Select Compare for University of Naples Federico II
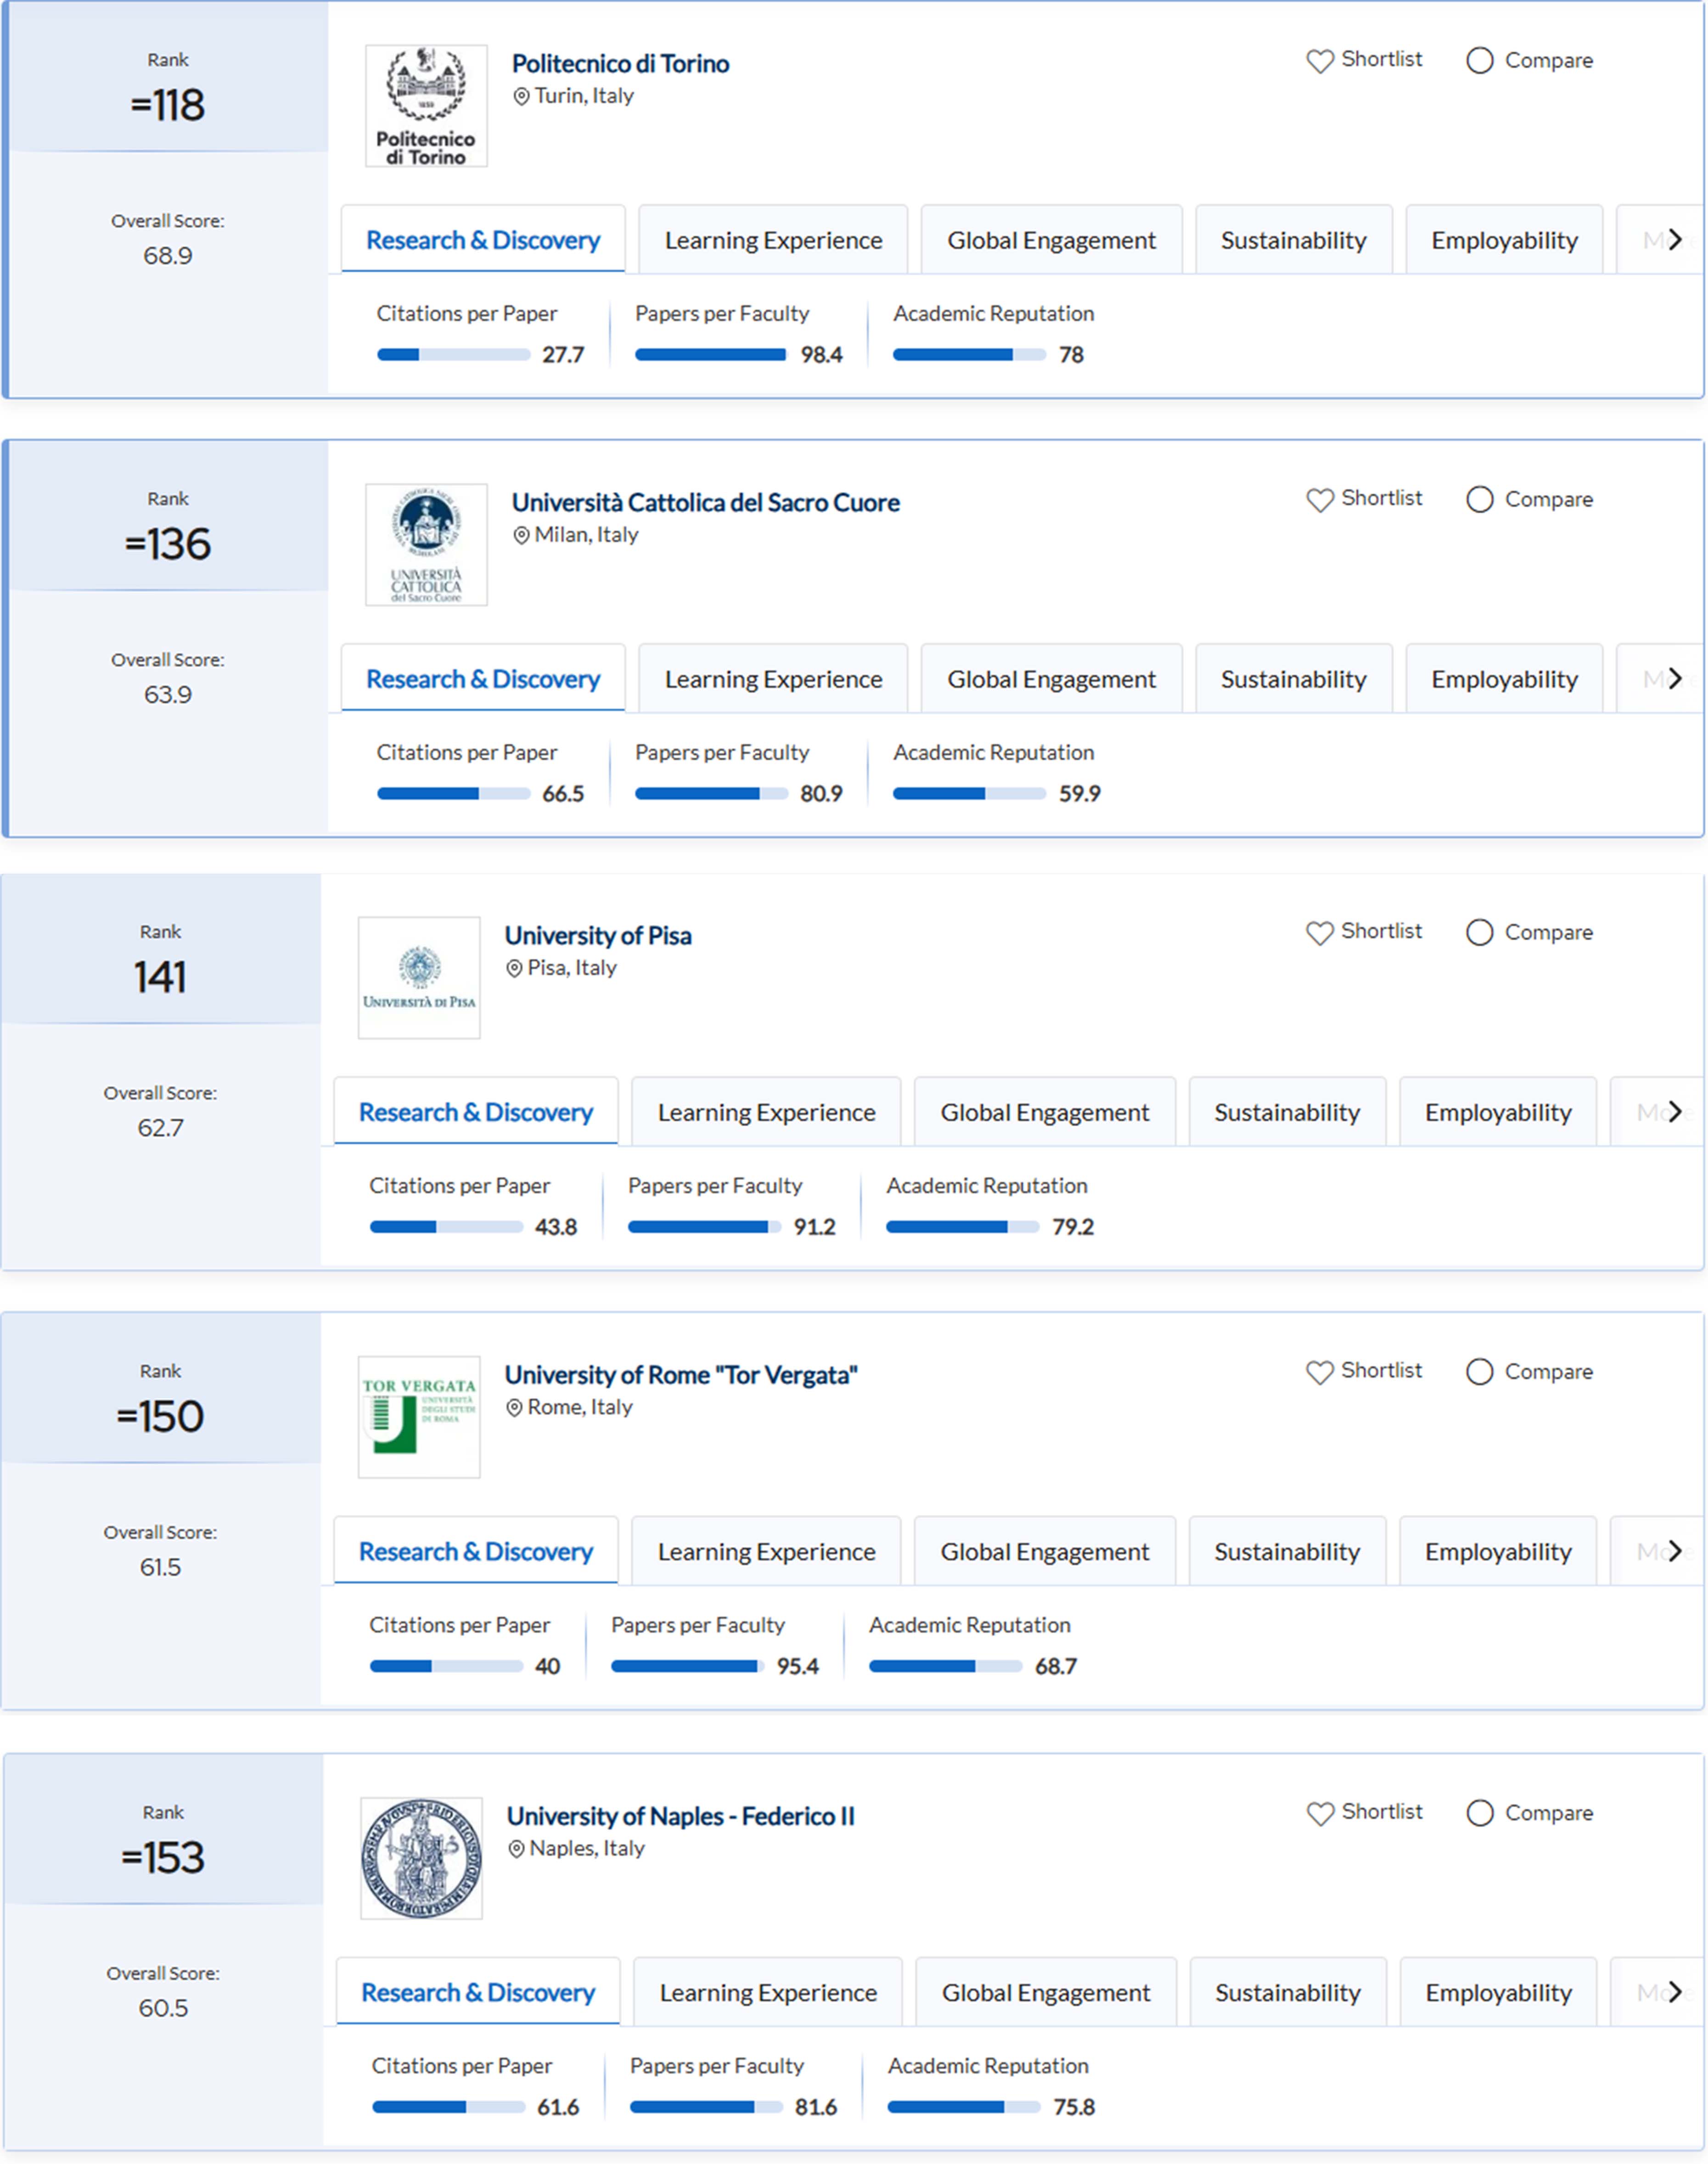Viewport: 1708px width, 2164px height. pos(1479,1813)
